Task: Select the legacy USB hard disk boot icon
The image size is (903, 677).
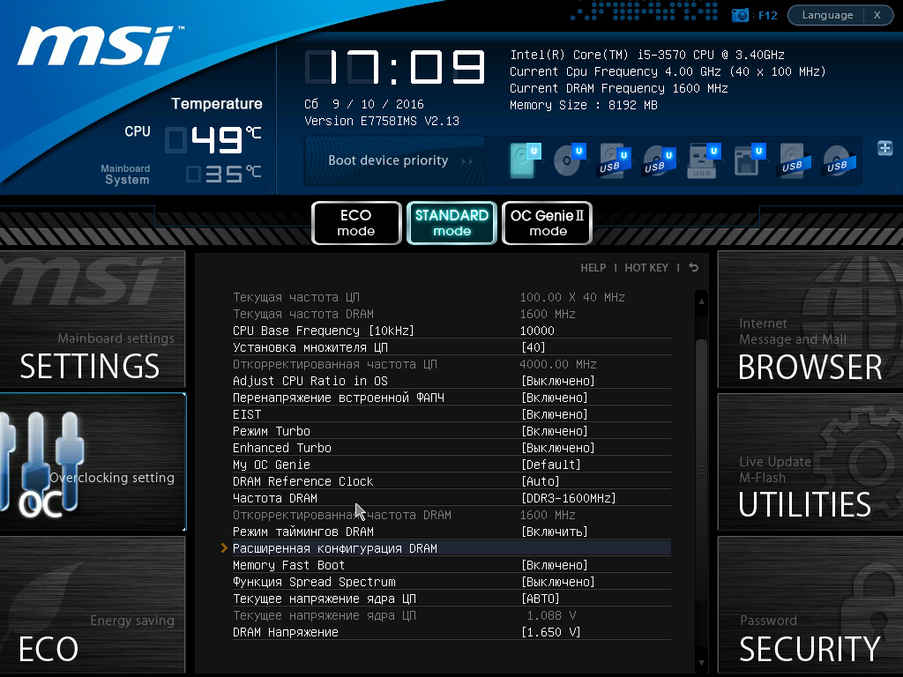Action: 795,160
